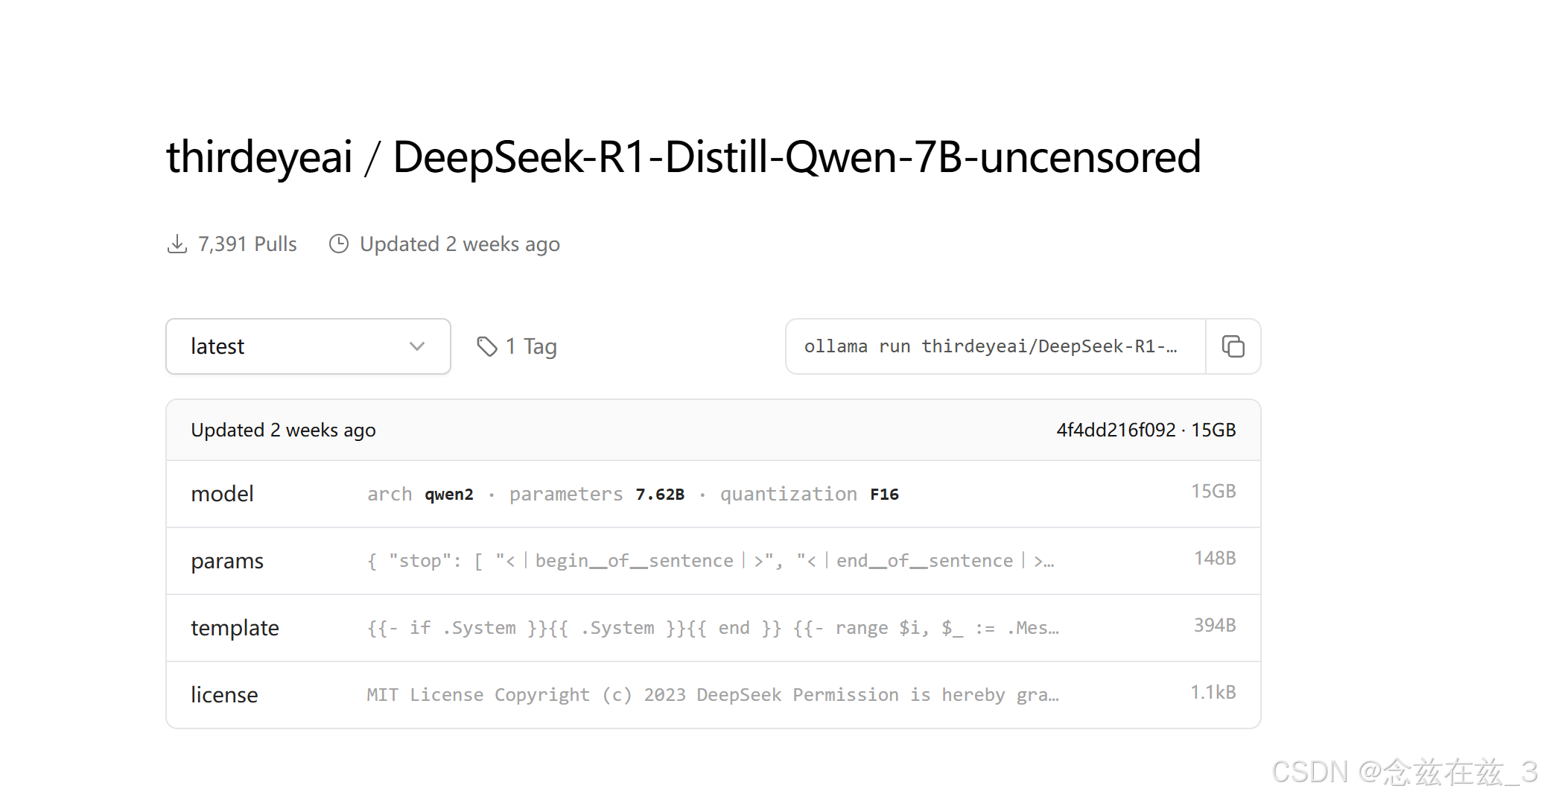Viewport: 1541px width, 797px height.
Task: Click the DeepSeek-R1-Distill-Qwen-7B-uncensored title
Action: (797, 157)
